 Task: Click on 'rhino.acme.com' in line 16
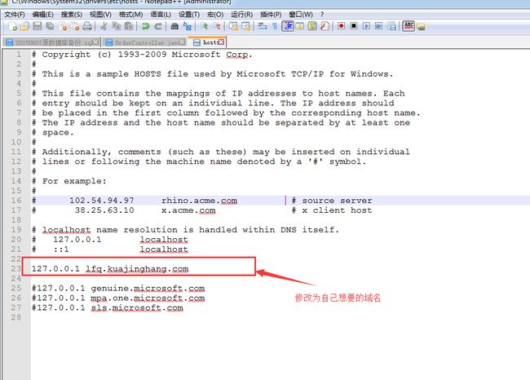(199, 201)
